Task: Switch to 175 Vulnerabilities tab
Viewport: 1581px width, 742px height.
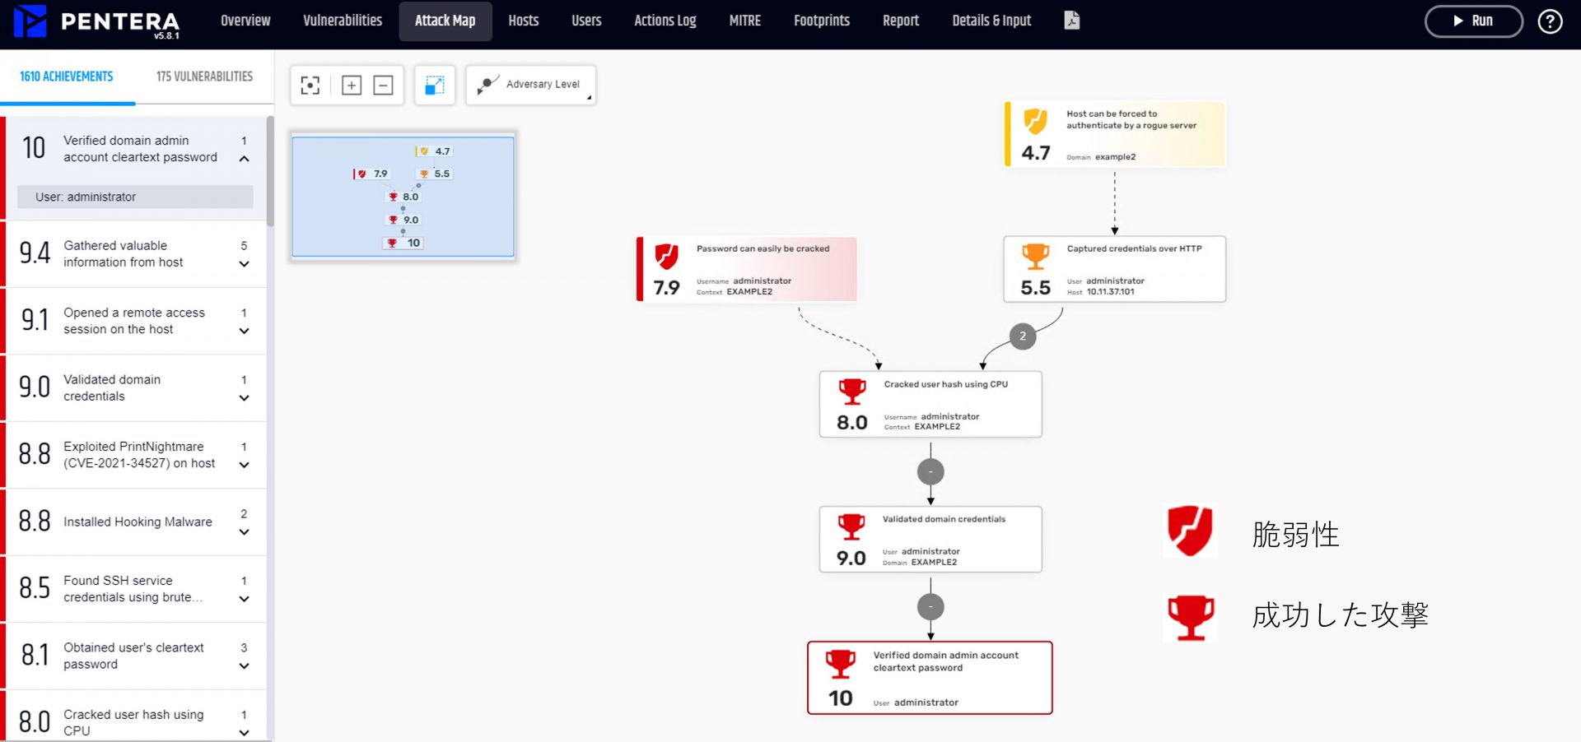Action: click(x=204, y=77)
